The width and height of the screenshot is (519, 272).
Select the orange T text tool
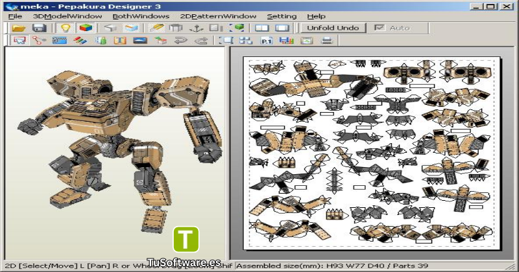pyautogui.click(x=120, y=41)
